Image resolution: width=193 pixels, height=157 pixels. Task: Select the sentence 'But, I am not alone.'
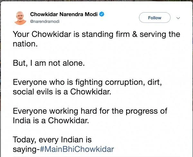(x=49, y=63)
